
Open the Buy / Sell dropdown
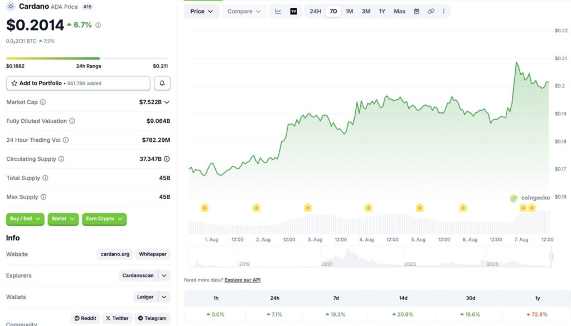pyautogui.click(x=25, y=219)
